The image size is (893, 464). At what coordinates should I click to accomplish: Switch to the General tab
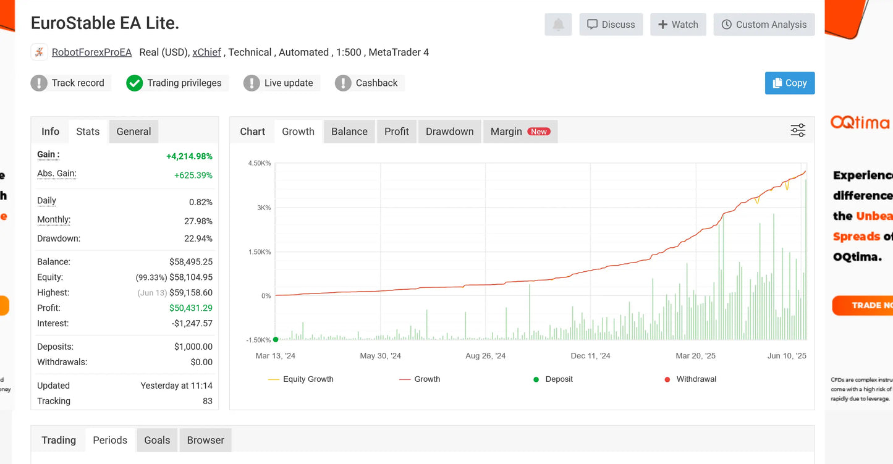pyautogui.click(x=133, y=132)
